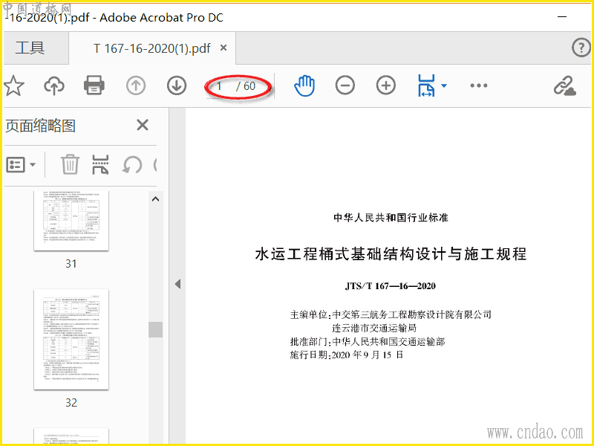Select page 31 thumbnail
Viewport: 594px width, 446px height.
pyautogui.click(x=71, y=221)
